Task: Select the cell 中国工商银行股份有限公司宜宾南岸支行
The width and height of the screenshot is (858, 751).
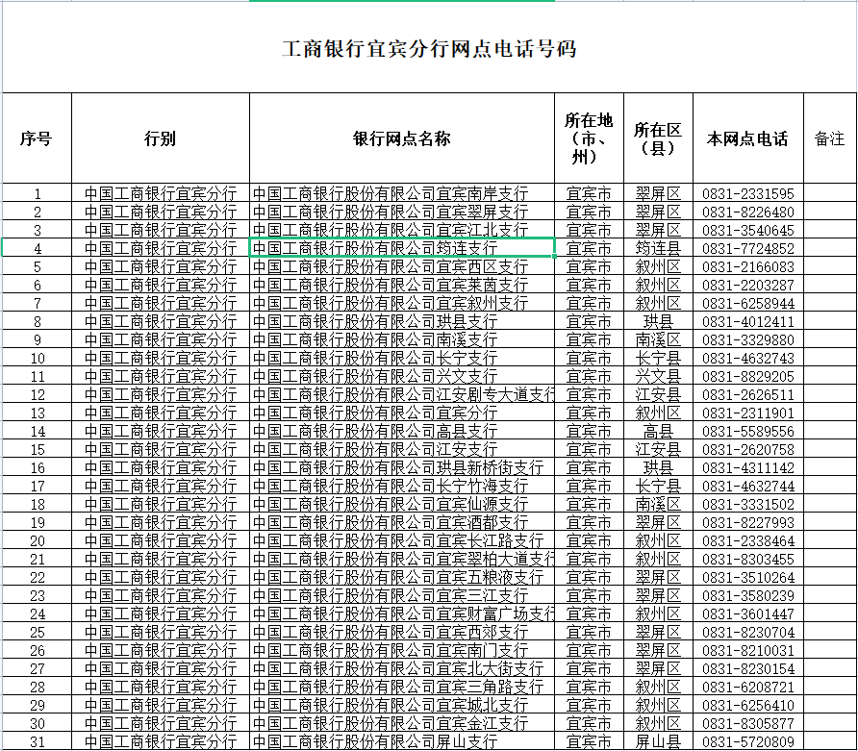Action: click(x=402, y=193)
